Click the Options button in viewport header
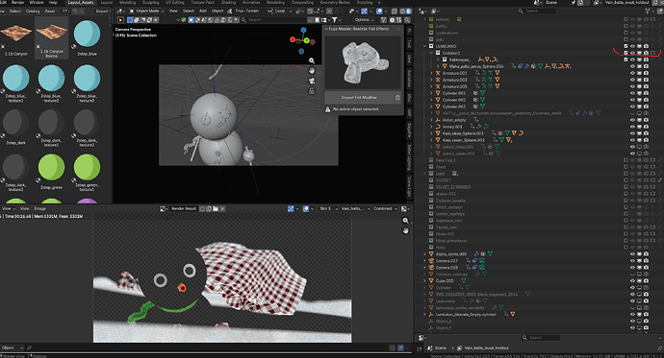664x358 pixels. point(364,20)
